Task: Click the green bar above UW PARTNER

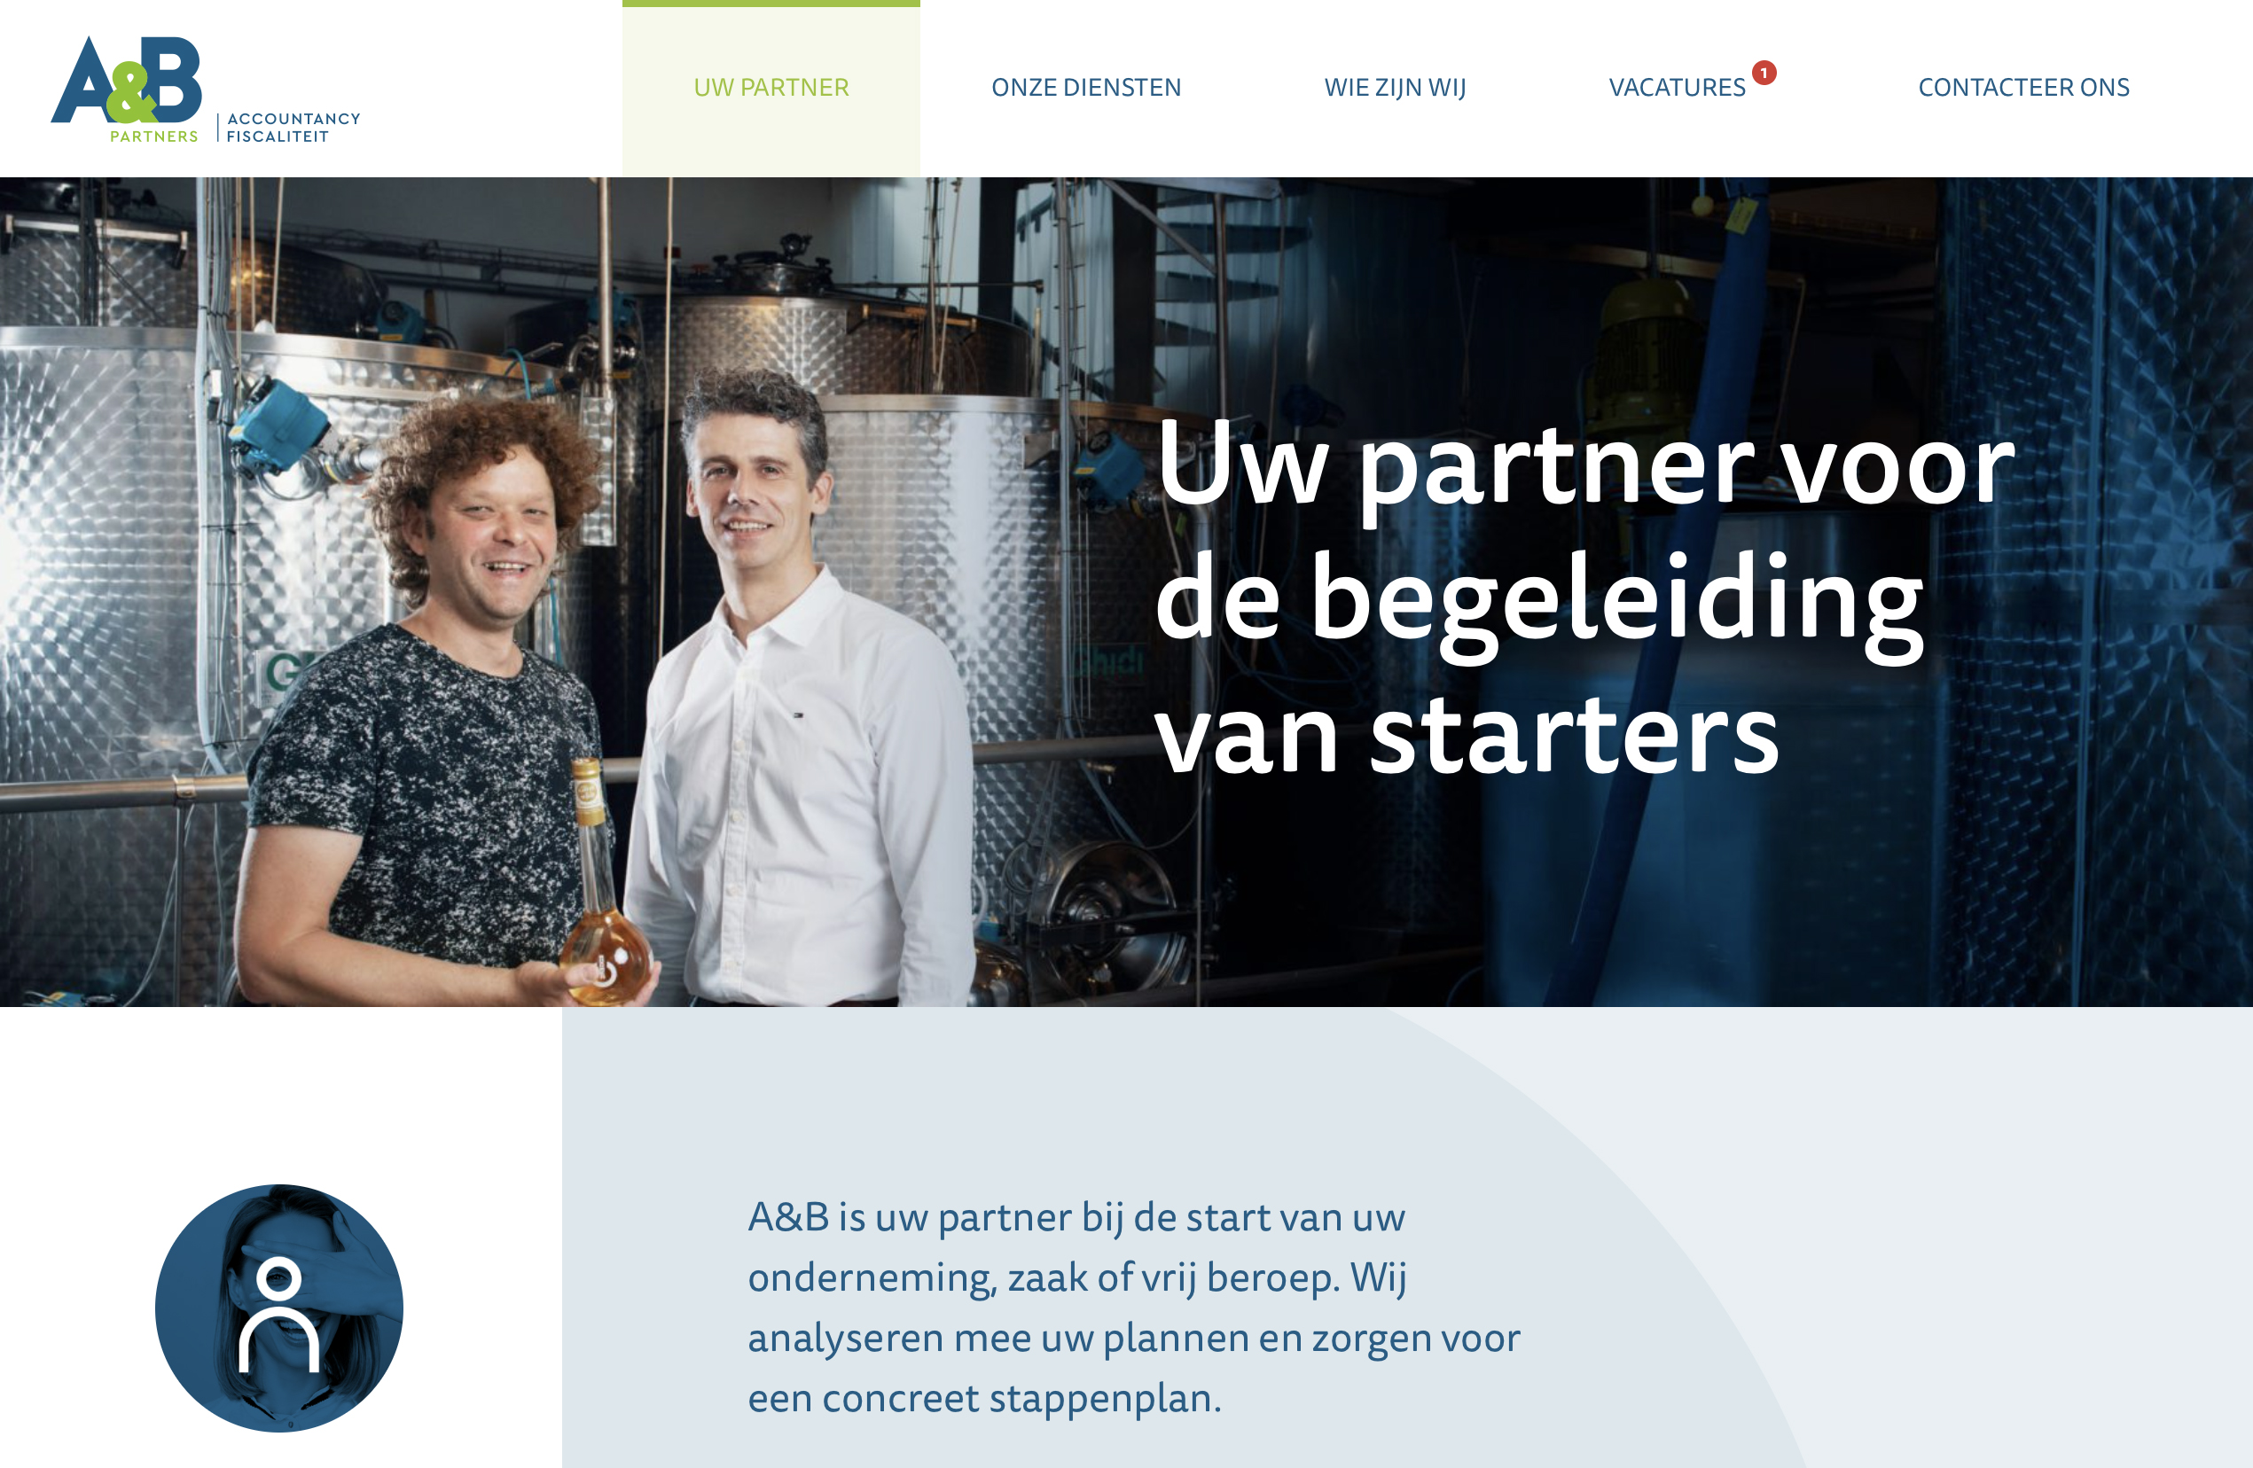Action: coord(771,4)
